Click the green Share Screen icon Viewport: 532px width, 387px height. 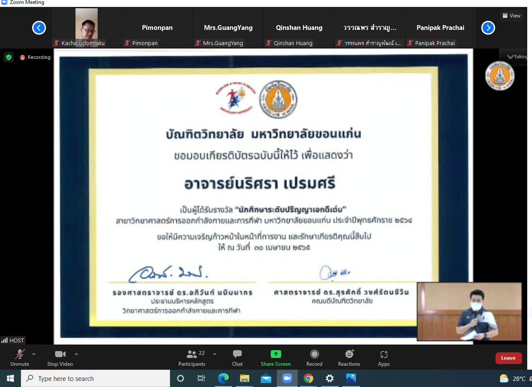(x=276, y=354)
